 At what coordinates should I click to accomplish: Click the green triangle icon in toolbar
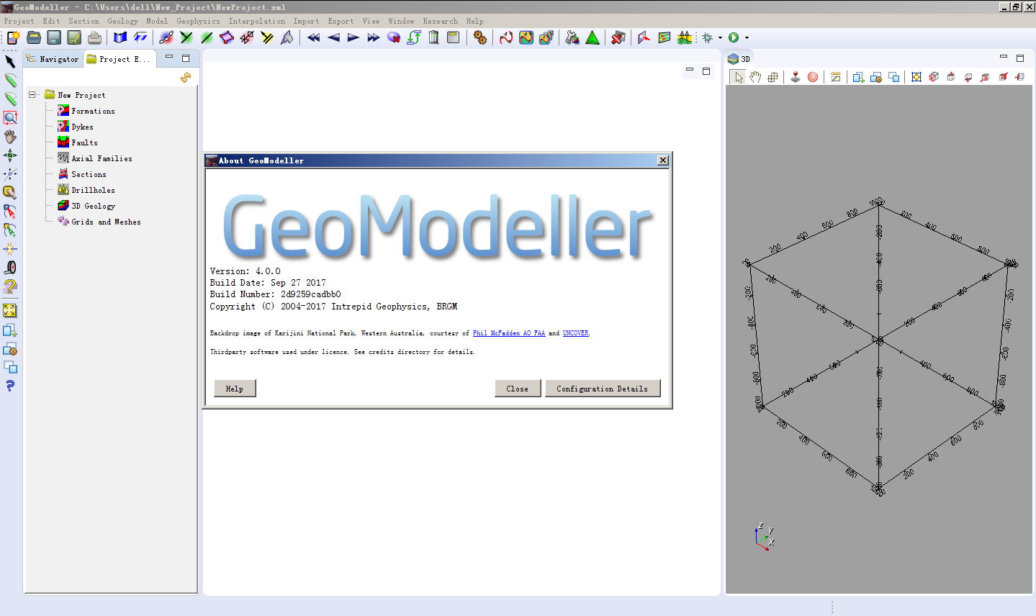click(593, 37)
